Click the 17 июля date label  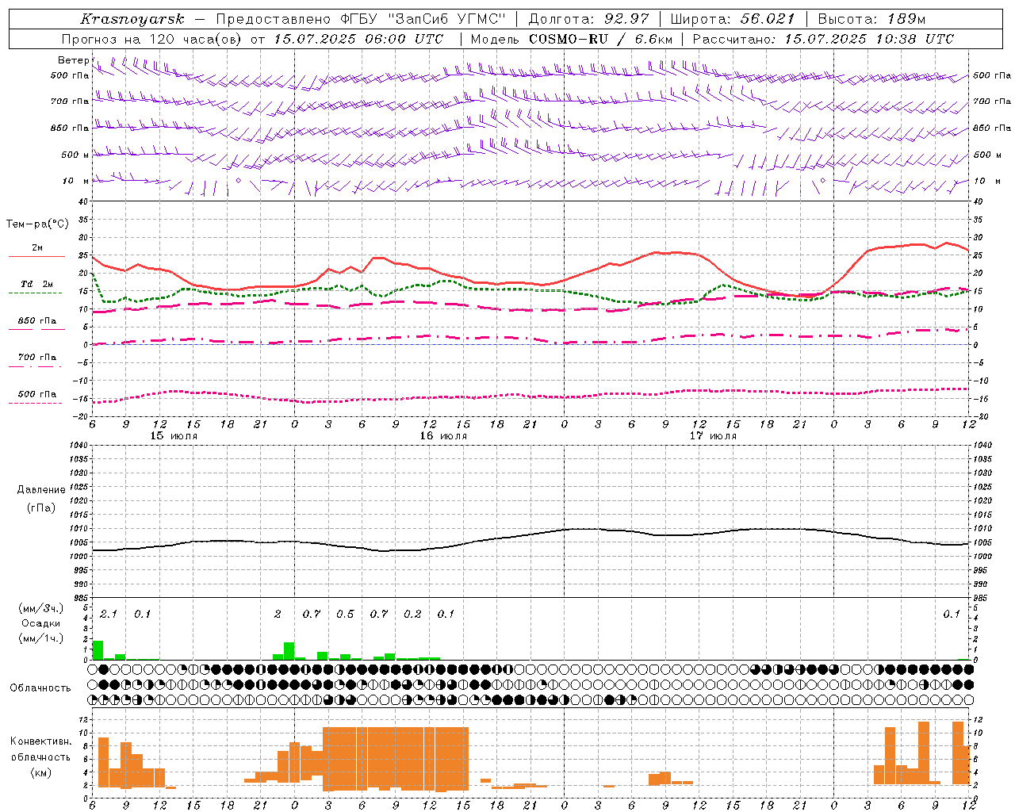(x=713, y=436)
